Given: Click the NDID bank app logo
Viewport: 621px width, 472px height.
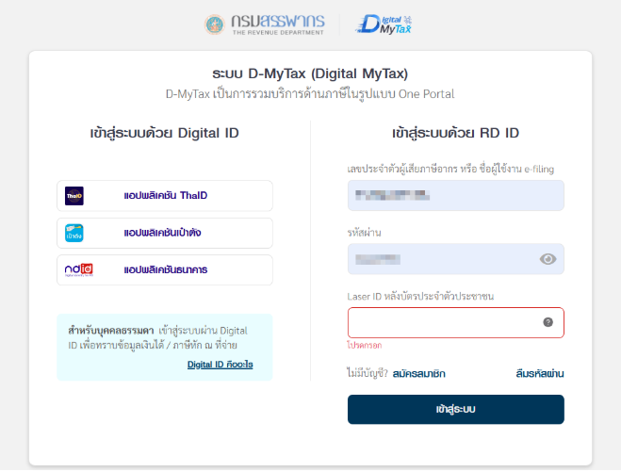Looking at the screenshot, I should [79, 270].
